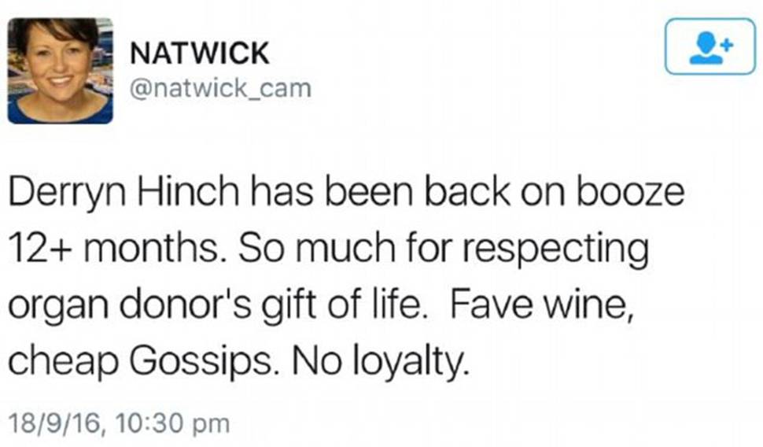763x447 pixels.
Task: Click the word "Fave" in the tweet
Action: click(x=491, y=305)
